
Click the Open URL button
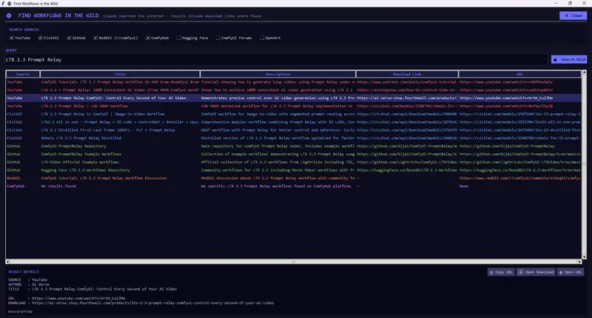pos(571,272)
